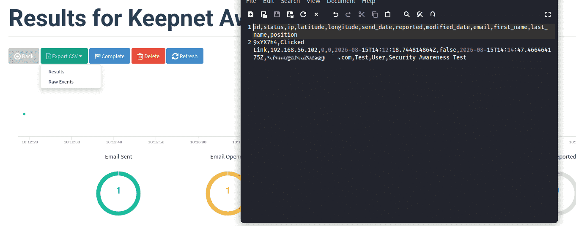Click the Save As toolbar icon

(x=290, y=14)
